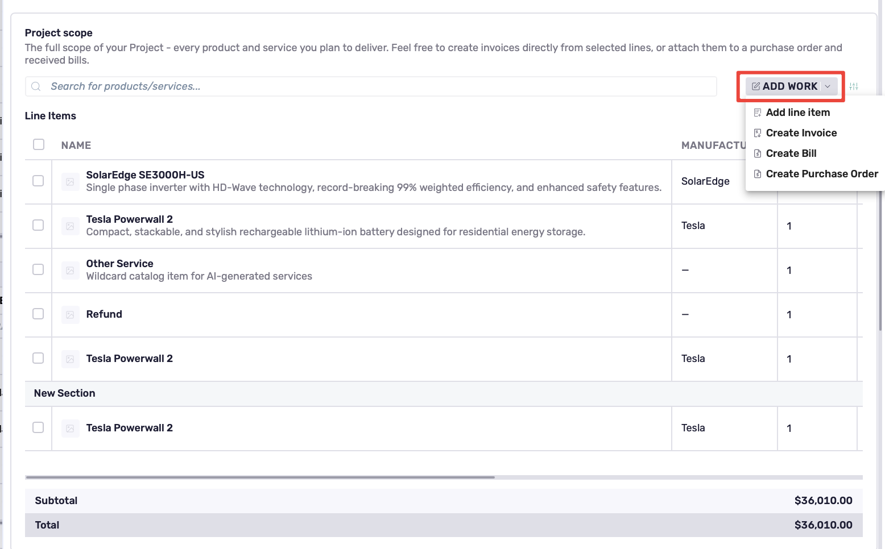This screenshot has width=885, height=549.
Task: Click image placeholder of Tesla Powerwall 2 under New Section
Action: coord(70,429)
